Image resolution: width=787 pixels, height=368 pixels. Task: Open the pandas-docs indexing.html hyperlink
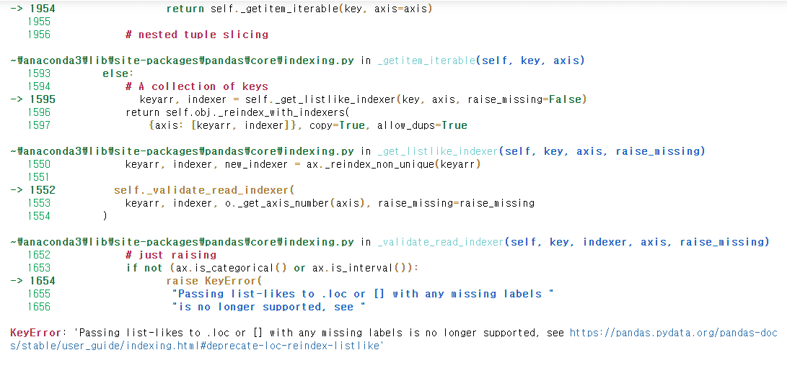pos(394,339)
